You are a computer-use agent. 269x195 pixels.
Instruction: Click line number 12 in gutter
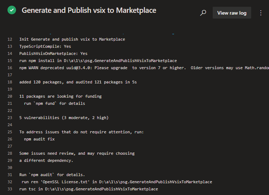pyautogui.click(x=10, y=39)
